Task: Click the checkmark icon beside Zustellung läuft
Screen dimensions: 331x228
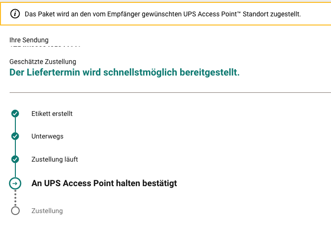Action: [x=15, y=159]
